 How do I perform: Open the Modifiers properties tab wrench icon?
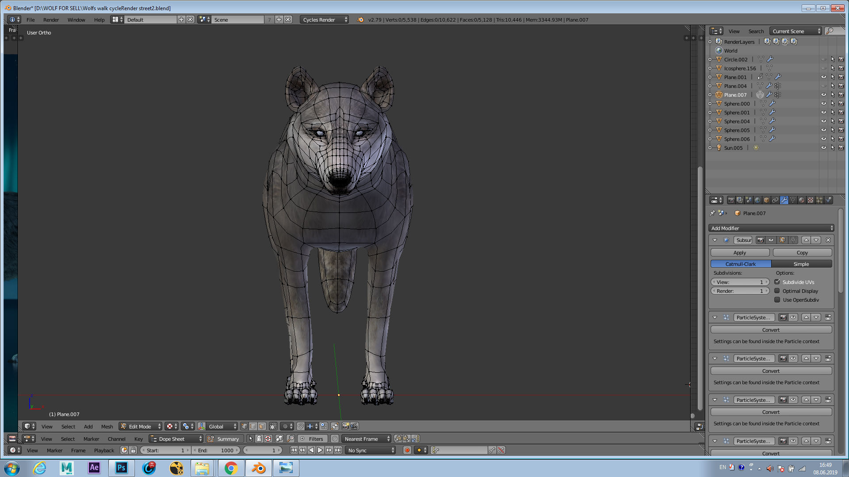[784, 200]
